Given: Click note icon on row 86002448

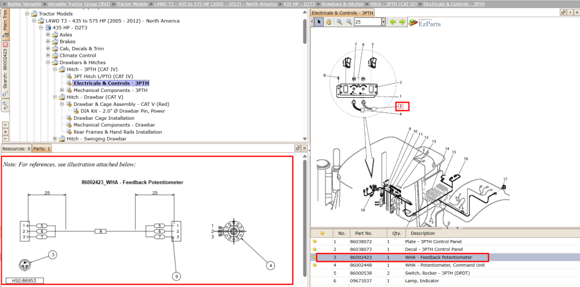Looking at the screenshot, I should pos(315,265).
